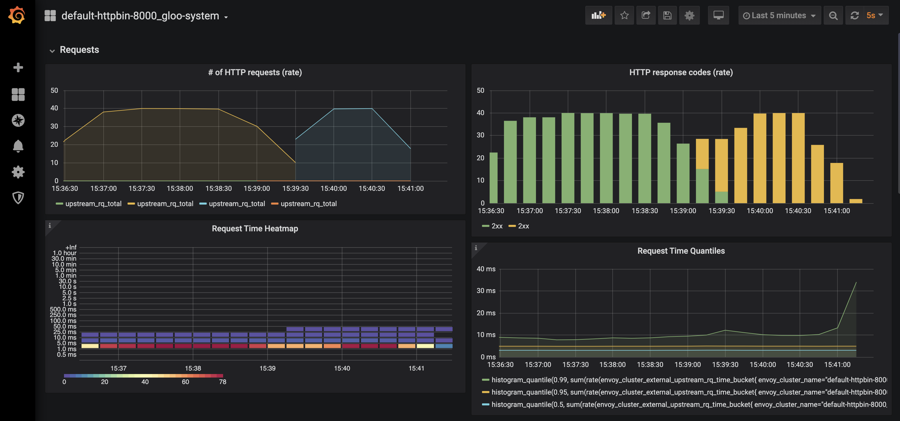Refresh the dashboard with refresh icon
Viewport: 900px width, 421px height.
tap(855, 15)
